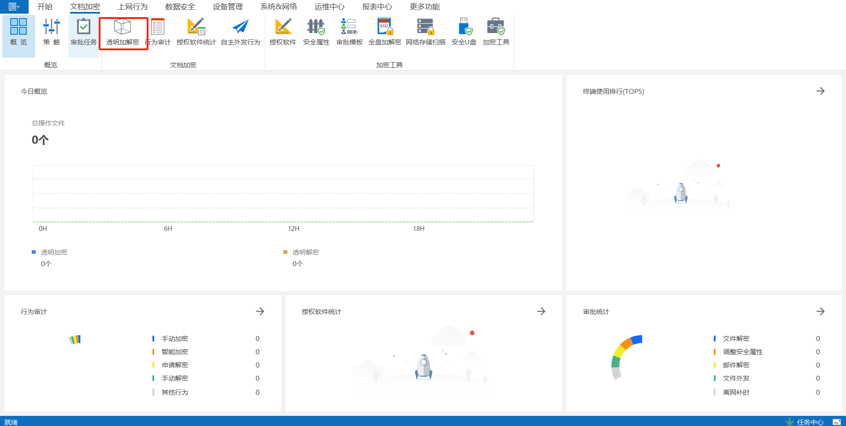Open the 全盘加解密 SSD tool
This screenshot has width=846, height=426.
(385, 32)
